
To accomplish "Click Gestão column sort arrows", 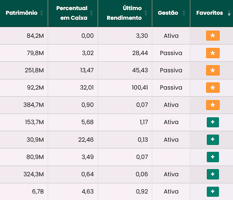I will click(x=184, y=13).
